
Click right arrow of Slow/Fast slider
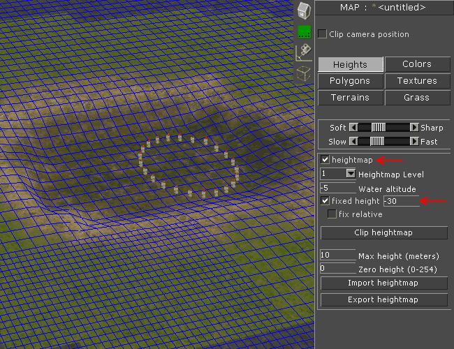coord(414,141)
